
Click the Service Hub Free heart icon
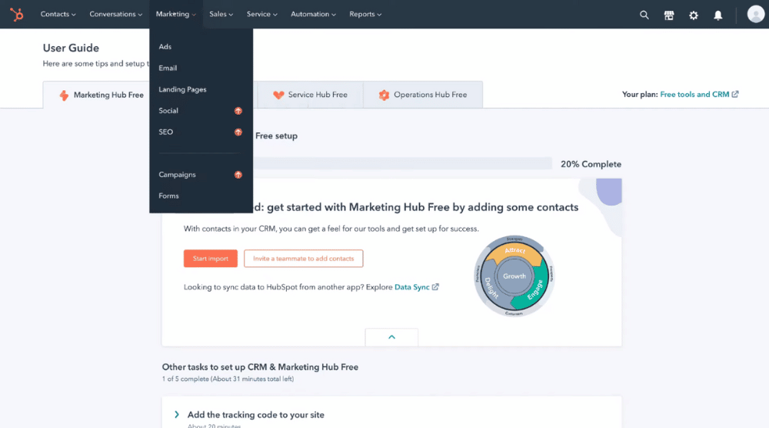tap(278, 95)
